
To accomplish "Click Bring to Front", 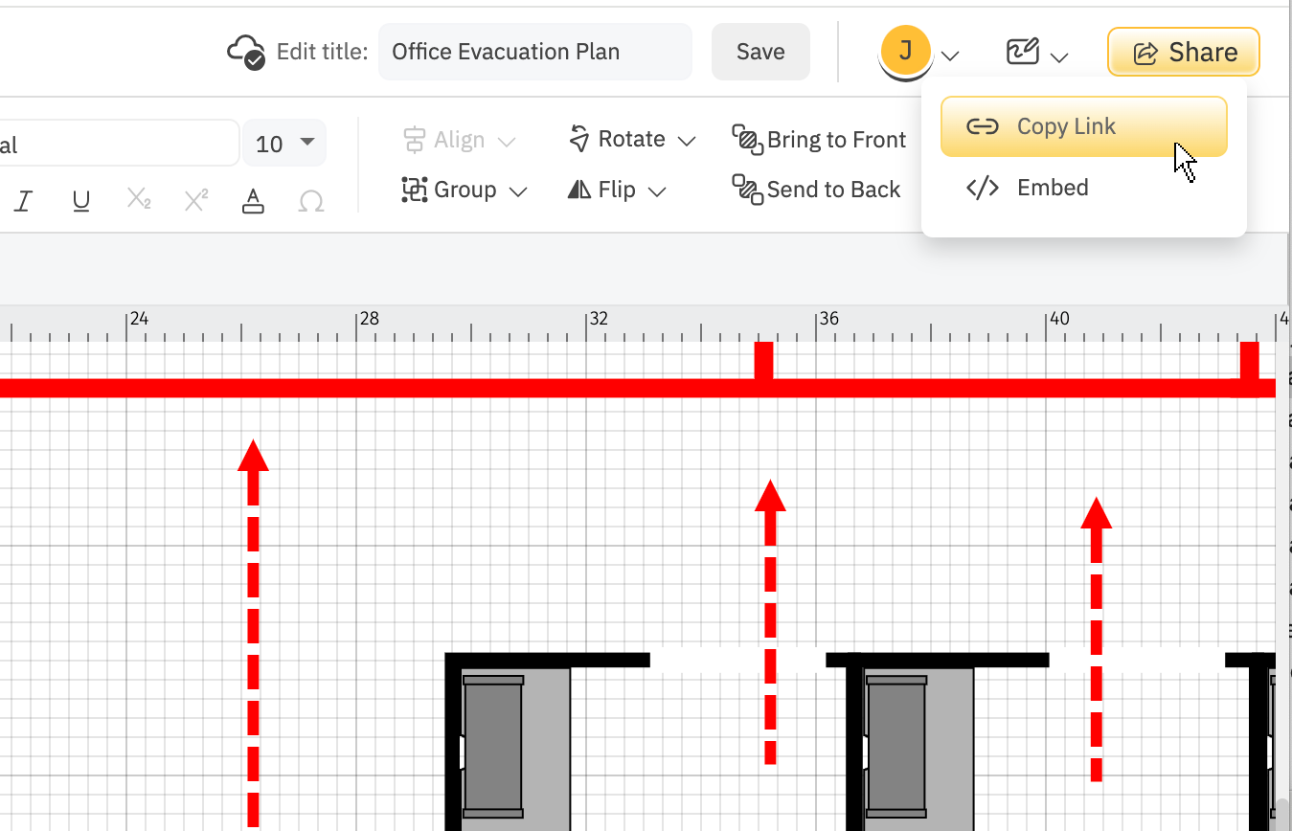I will tap(819, 140).
